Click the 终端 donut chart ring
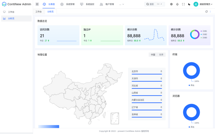This screenshot has height=134, width=215. tap(184, 71)
